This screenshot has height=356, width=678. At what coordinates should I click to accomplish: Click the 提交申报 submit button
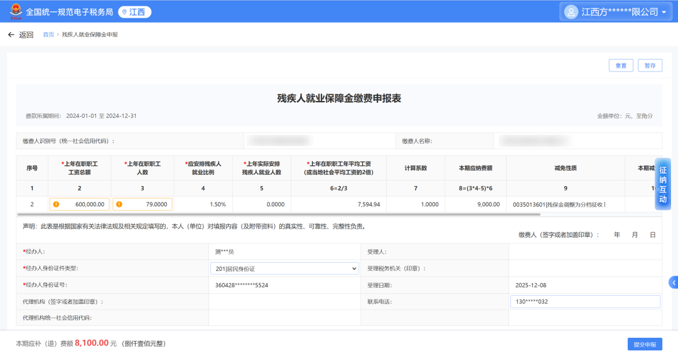(645, 344)
